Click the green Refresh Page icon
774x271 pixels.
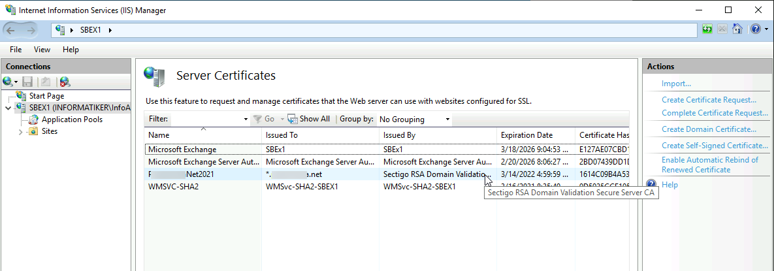[x=707, y=29]
